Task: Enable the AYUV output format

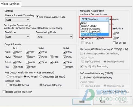Action: pyautogui.click(x=27, y=62)
